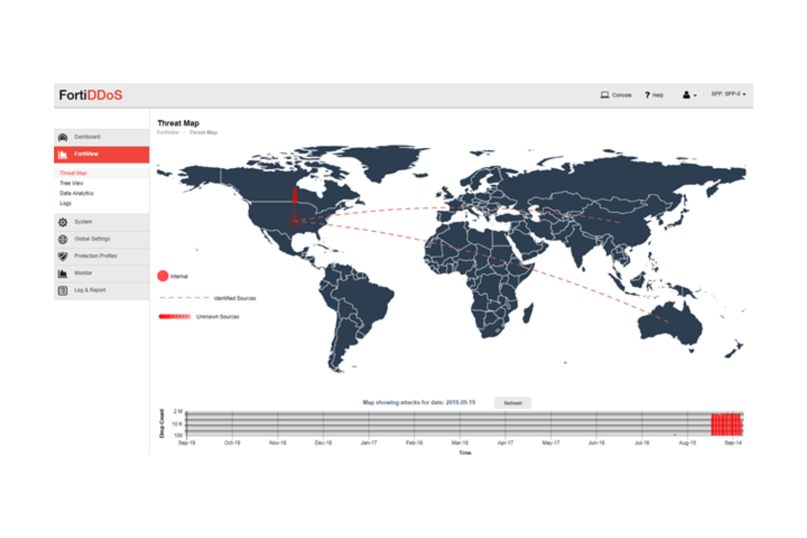Click the Dec-18 time axis label
Image resolution: width=807 pixels, height=538 pixels.
click(323, 443)
